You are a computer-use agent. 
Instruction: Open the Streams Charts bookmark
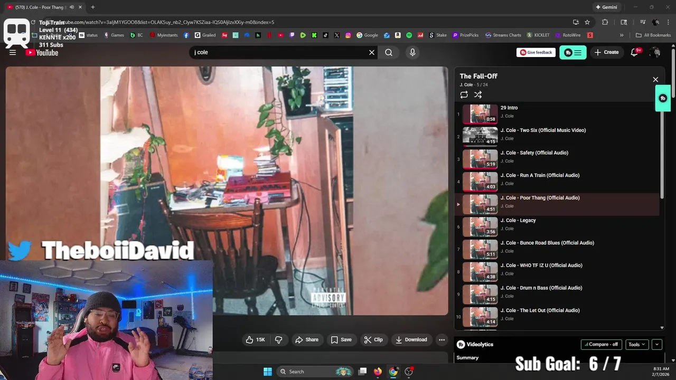pos(503,35)
